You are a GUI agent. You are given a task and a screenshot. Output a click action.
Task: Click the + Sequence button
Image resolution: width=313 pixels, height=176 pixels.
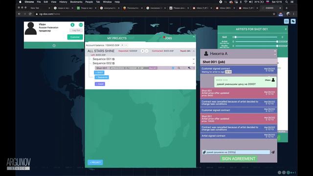click(x=102, y=77)
